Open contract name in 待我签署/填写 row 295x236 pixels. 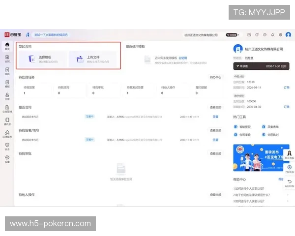point(30,140)
